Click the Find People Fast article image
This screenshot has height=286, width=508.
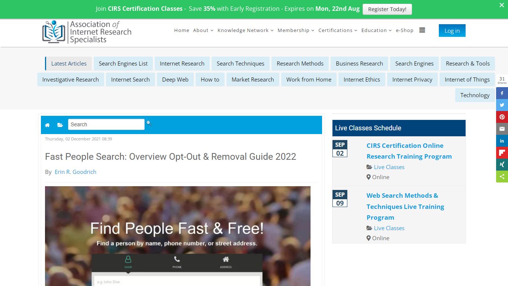pyautogui.click(x=178, y=236)
